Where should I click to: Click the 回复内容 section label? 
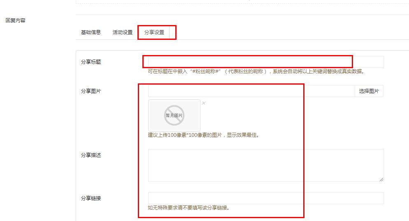pyautogui.click(x=15, y=20)
